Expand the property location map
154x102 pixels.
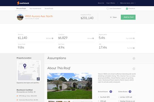click(38, 79)
